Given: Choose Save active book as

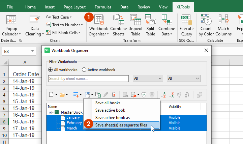Looking at the screenshot, I should 122,118.
